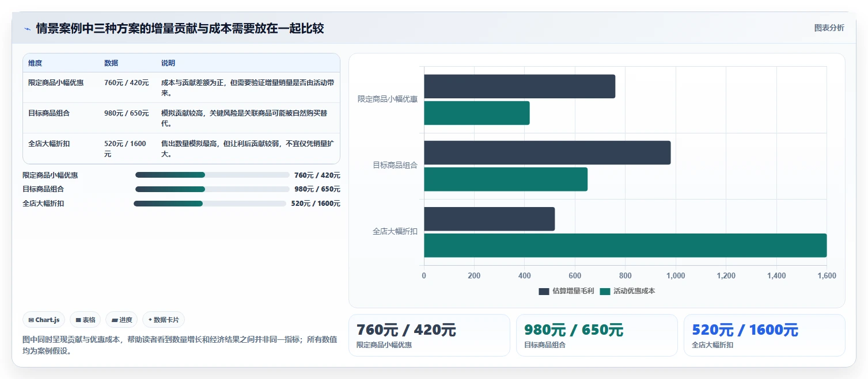Click the 520元 / 1600元 progress value
This screenshot has height=379, width=868.
[x=316, y=204]
